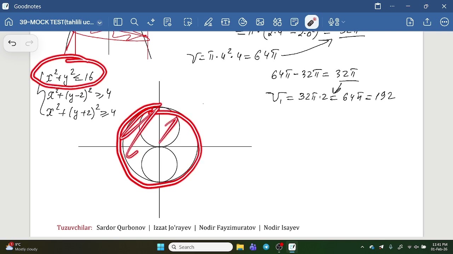Open the Wi-Fi network tray icon

coord(410,247)
